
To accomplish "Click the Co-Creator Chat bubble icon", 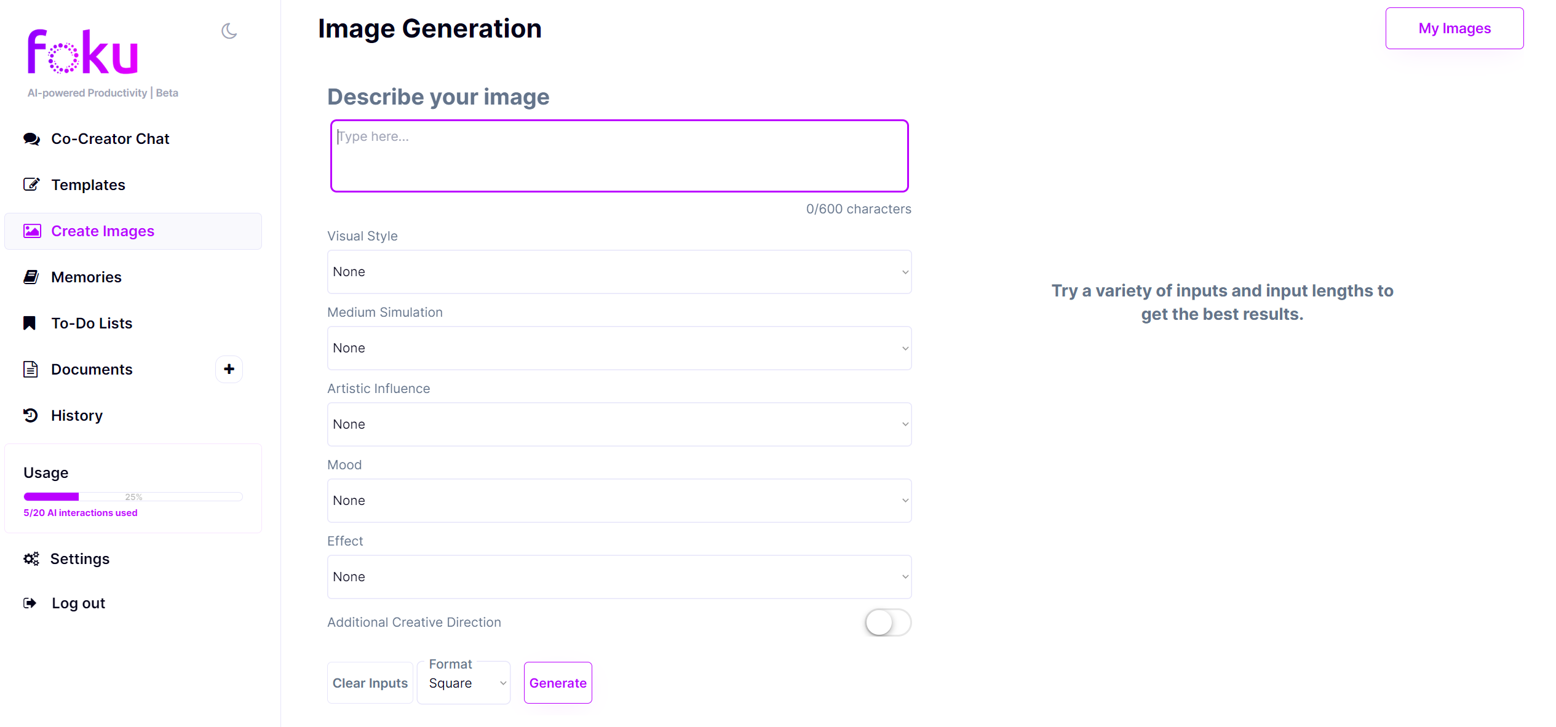I will 31,139.
